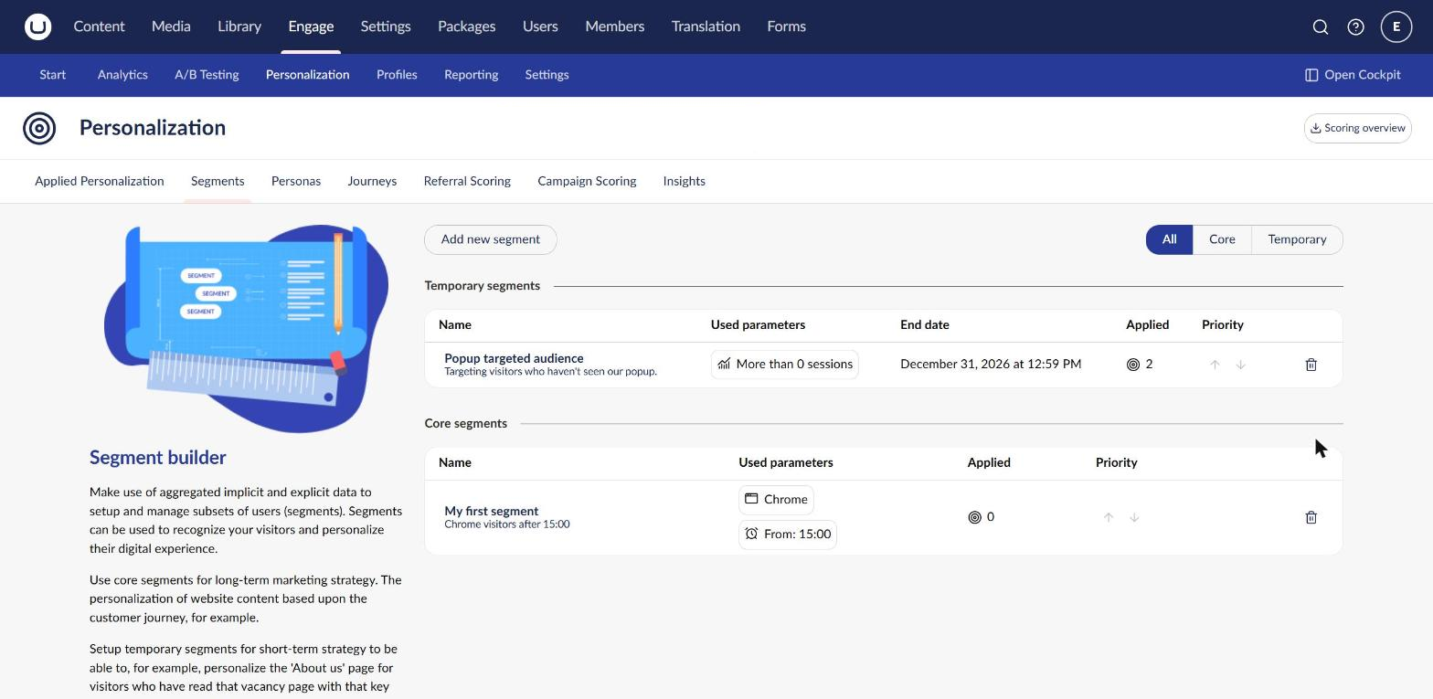Move Popup targeted audience priority up
The height and width of the screenshot is (699, 1433).
click(1215, 365)
